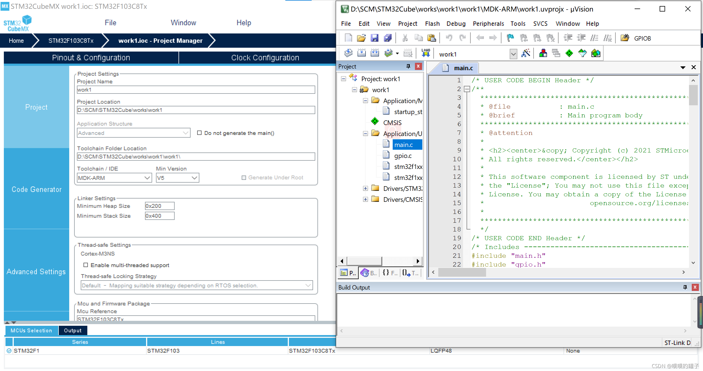Click the Rebuild all target files icon

coord(375,53)
